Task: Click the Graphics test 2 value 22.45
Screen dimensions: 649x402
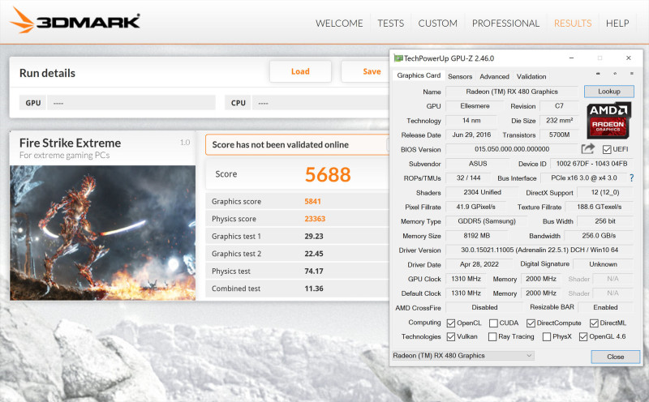Action: point(314,254)
